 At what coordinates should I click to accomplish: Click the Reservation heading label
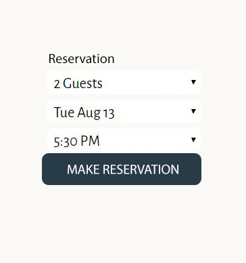pyautogui.click(x=82, y=59)
